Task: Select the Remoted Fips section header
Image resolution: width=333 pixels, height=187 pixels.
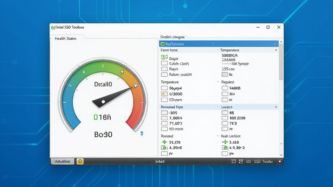Action: (172, 107)
